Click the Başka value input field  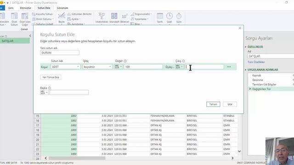(69, 93)
